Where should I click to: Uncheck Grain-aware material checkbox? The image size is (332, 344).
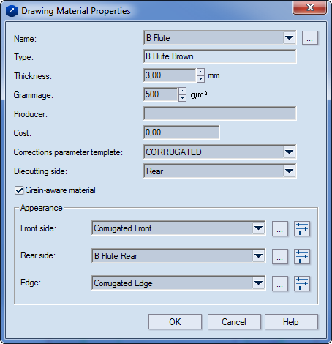tap(19, 190)
